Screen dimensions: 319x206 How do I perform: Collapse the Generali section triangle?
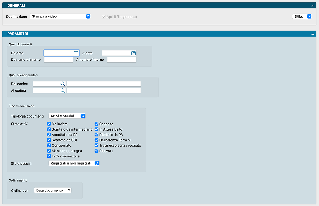click(313, 6)
